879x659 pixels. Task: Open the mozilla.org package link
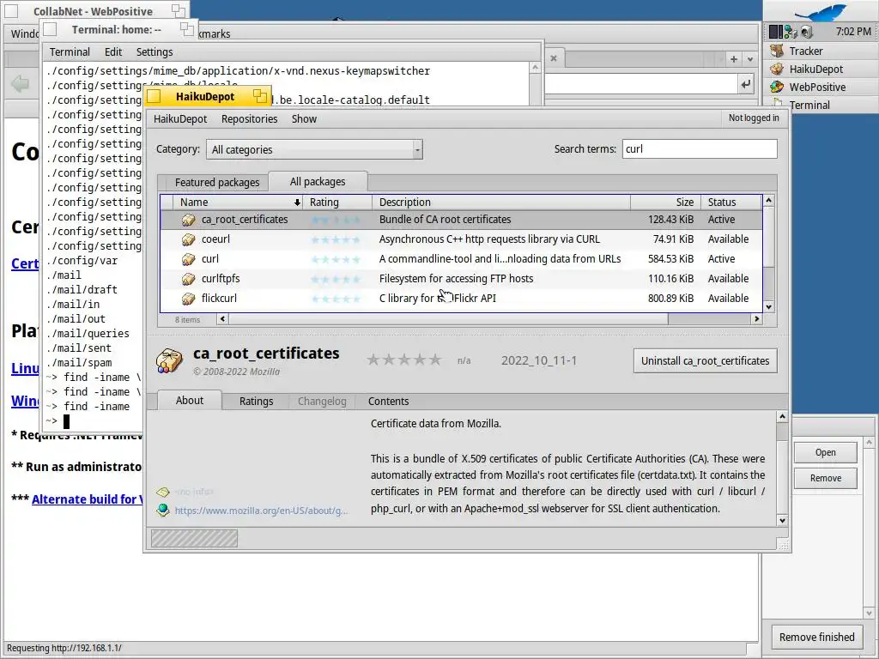tap(261, 511)
